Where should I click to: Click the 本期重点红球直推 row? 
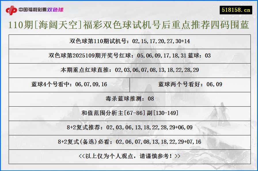129,70
